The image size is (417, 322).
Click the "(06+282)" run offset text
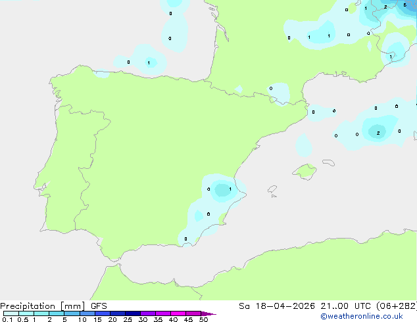tap(397, 306)
